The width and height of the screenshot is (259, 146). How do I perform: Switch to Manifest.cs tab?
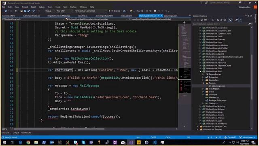pos(83,16)
